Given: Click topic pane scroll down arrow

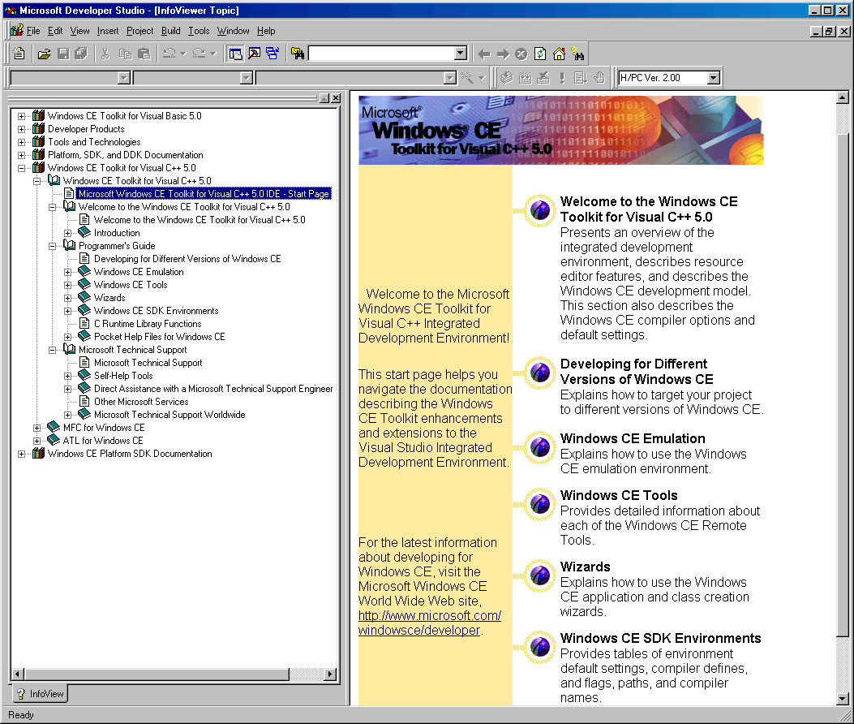Looking at the screenshot, I should coord(843,698).
